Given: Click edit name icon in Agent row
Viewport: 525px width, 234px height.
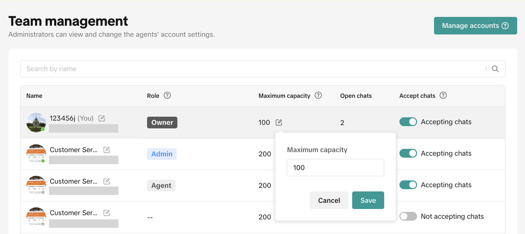Looking at the screenshot, I should 107,181.
